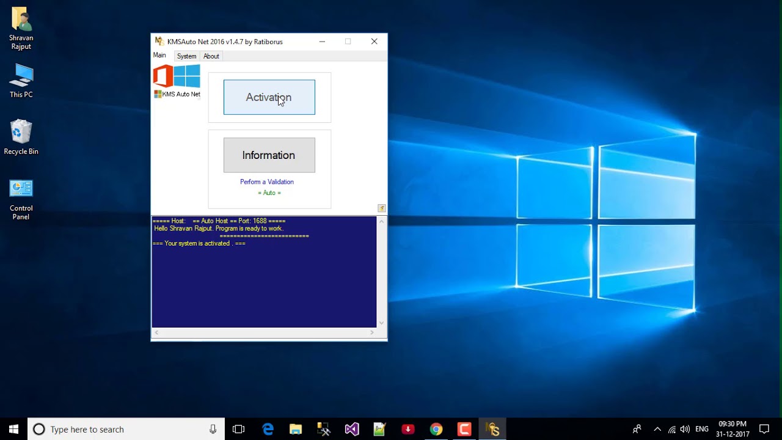Viewport: 782px width, 440px height.
Task: Open the System tab
Action: pyautogui.click(x=186, y=56)
